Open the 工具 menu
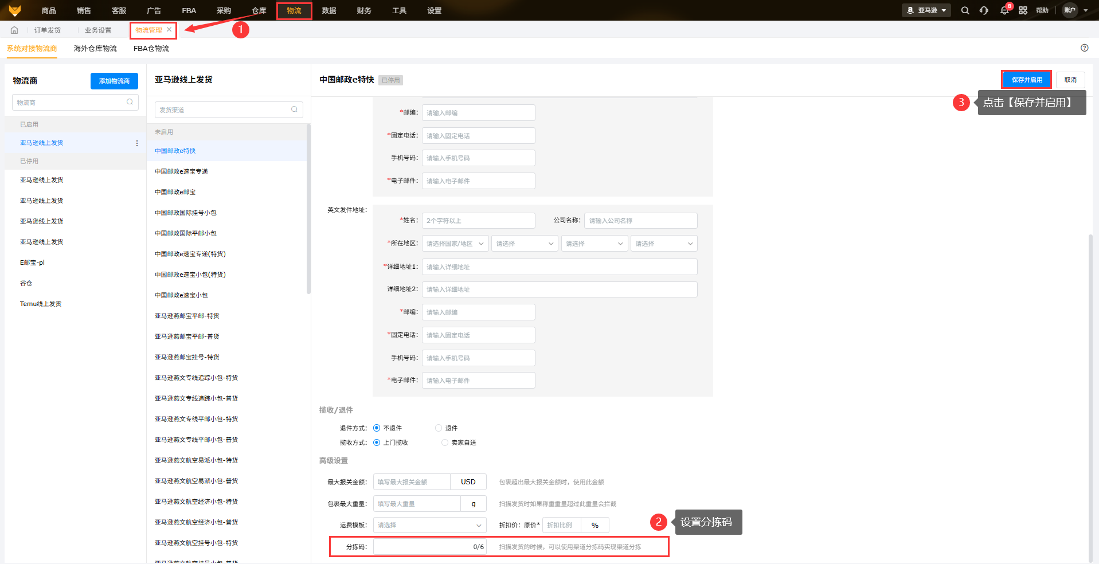Screen dimensions: 1099x564 tap(399, 10)
